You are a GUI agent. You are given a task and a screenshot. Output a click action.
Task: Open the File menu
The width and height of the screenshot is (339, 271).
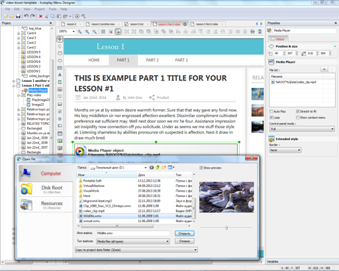7,9
